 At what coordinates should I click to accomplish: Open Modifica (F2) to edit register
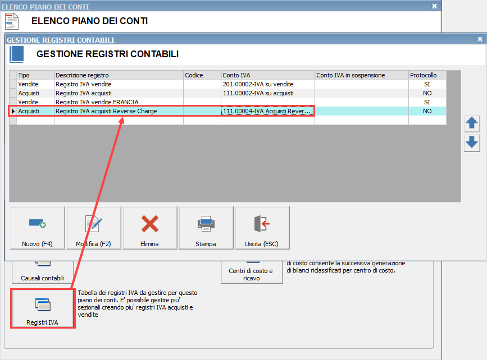94,228
